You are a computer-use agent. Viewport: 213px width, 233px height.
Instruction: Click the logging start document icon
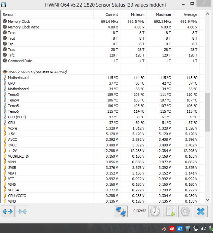(170, 211)
